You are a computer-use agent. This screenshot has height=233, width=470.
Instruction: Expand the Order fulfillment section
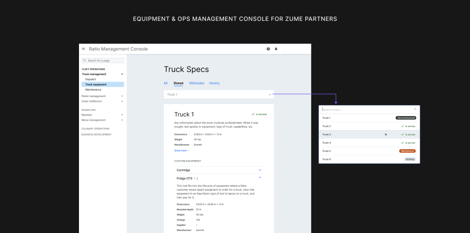click(x=122, y=101)
